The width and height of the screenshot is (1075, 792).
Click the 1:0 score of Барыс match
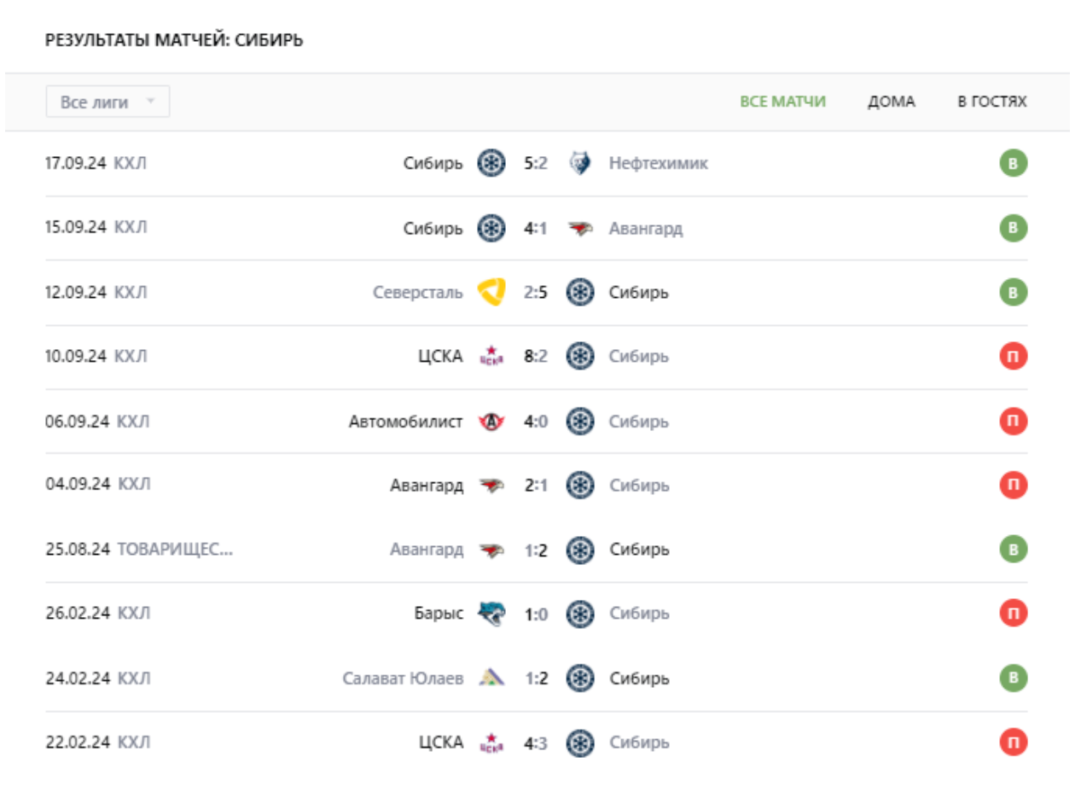[535, 614]
